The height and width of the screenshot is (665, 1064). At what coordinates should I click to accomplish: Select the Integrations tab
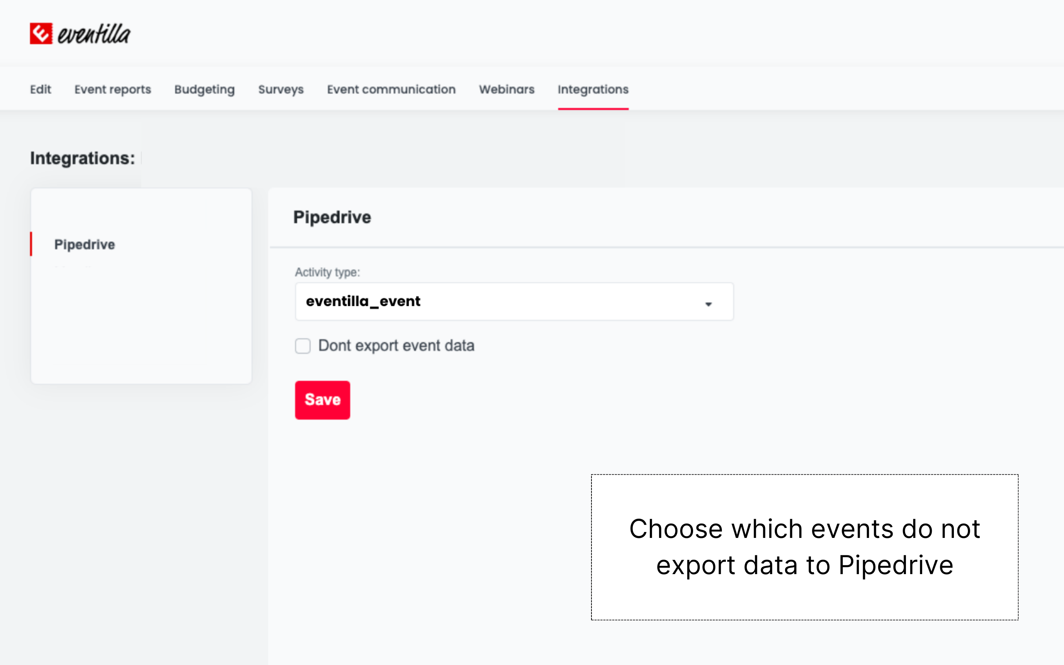(x=593, y=89)
